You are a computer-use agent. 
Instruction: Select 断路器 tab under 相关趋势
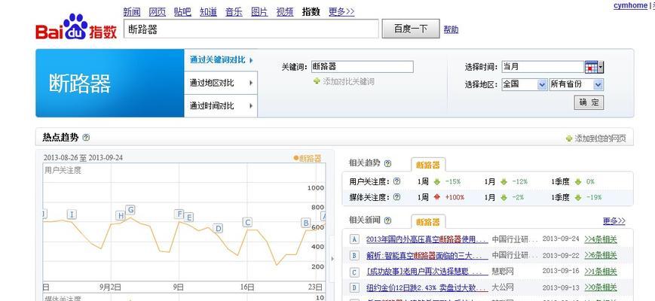click(x=428, y=165)
